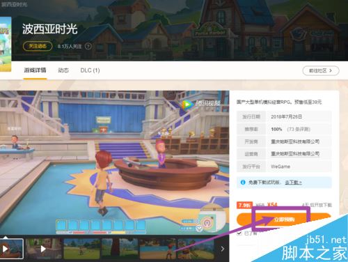Switch to the 动态 tab

[63, 70]
